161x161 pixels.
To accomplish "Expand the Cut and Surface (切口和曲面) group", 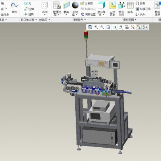I will click(x=29, y=20).
